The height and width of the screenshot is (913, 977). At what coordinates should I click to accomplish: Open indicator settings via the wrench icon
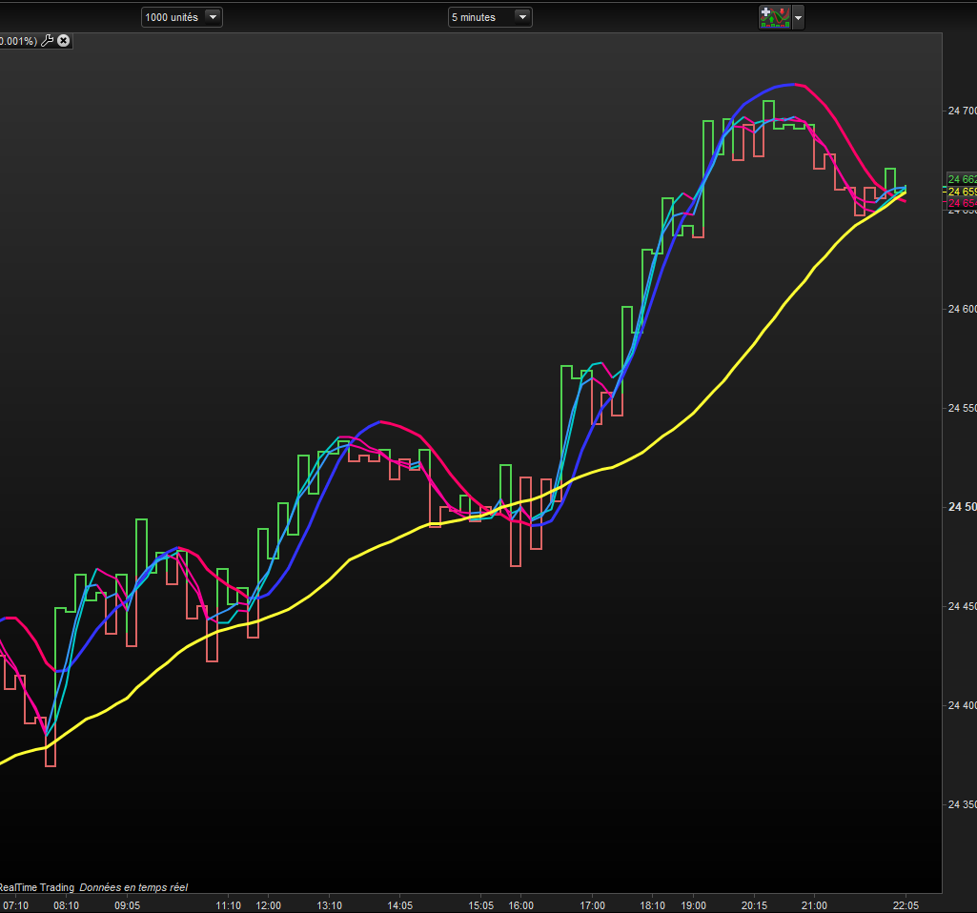point(48,41)
